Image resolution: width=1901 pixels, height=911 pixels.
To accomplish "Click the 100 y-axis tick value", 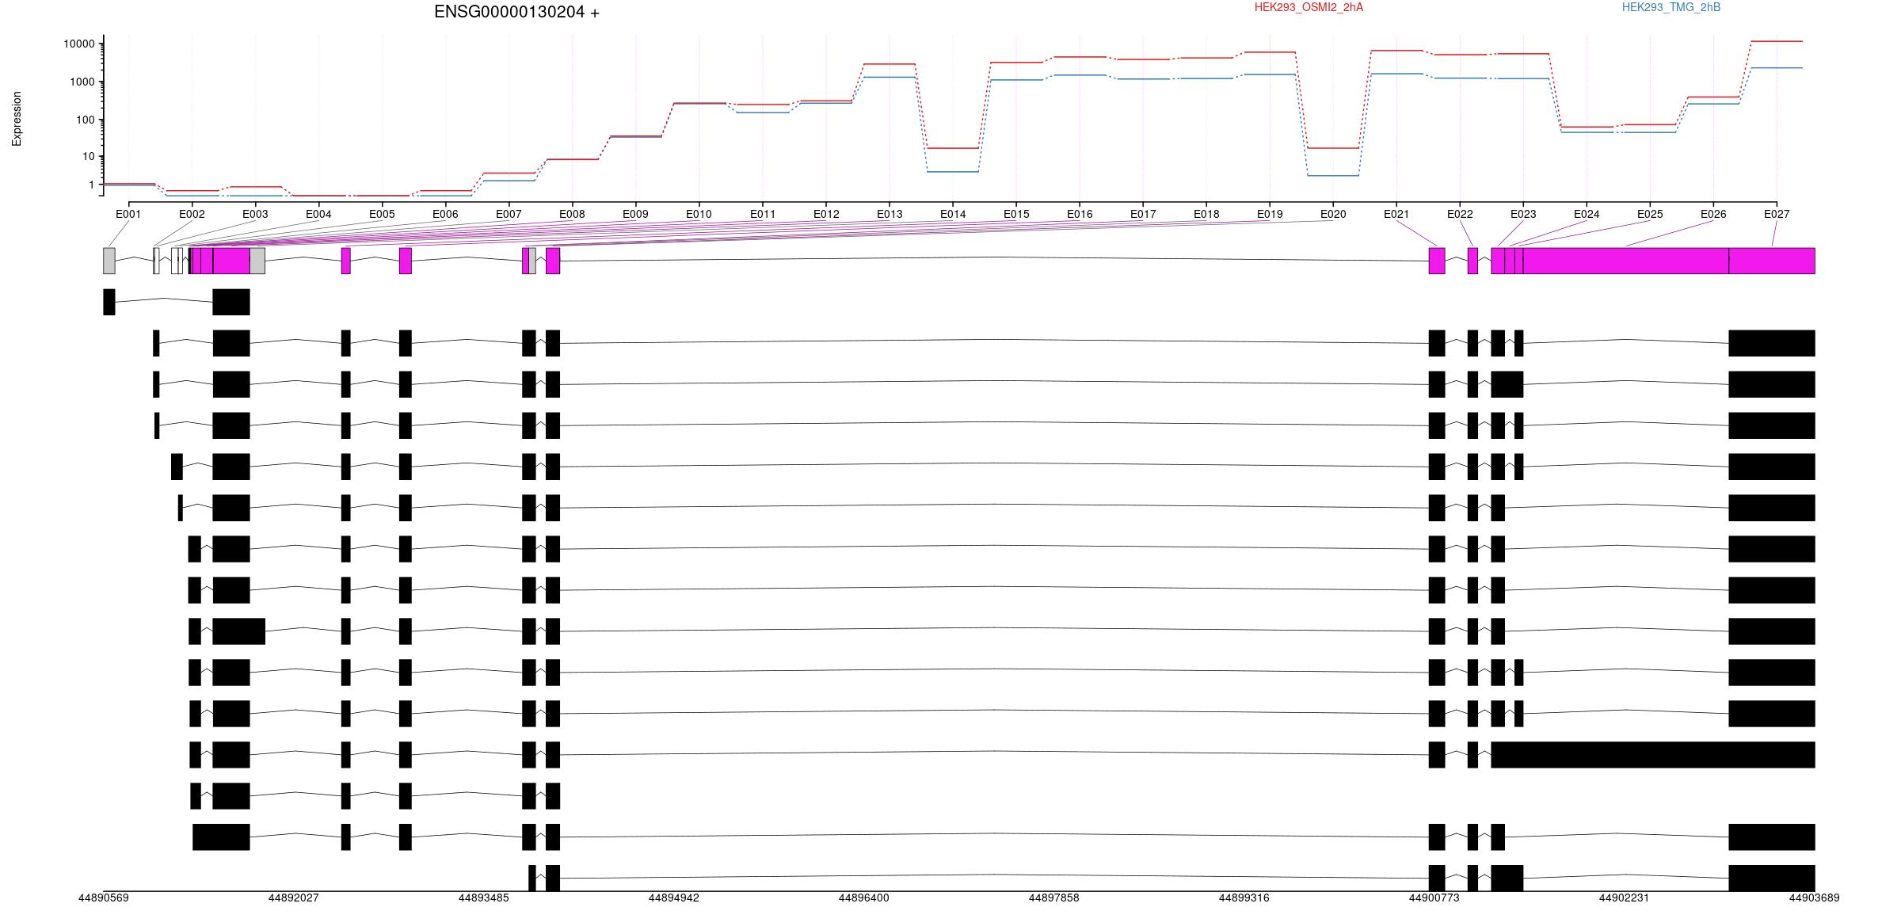I will click(x=86, y=120).
